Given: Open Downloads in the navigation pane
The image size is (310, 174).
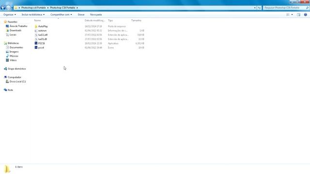Looking at the screenshot, I should point(15,30).
